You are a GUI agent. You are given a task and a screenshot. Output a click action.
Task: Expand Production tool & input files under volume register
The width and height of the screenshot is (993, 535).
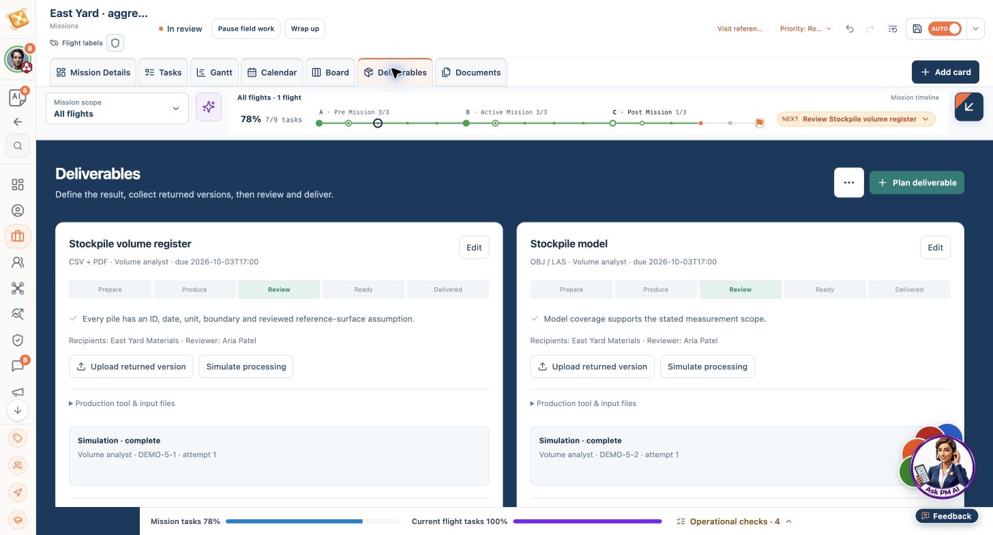click(122, 403)
